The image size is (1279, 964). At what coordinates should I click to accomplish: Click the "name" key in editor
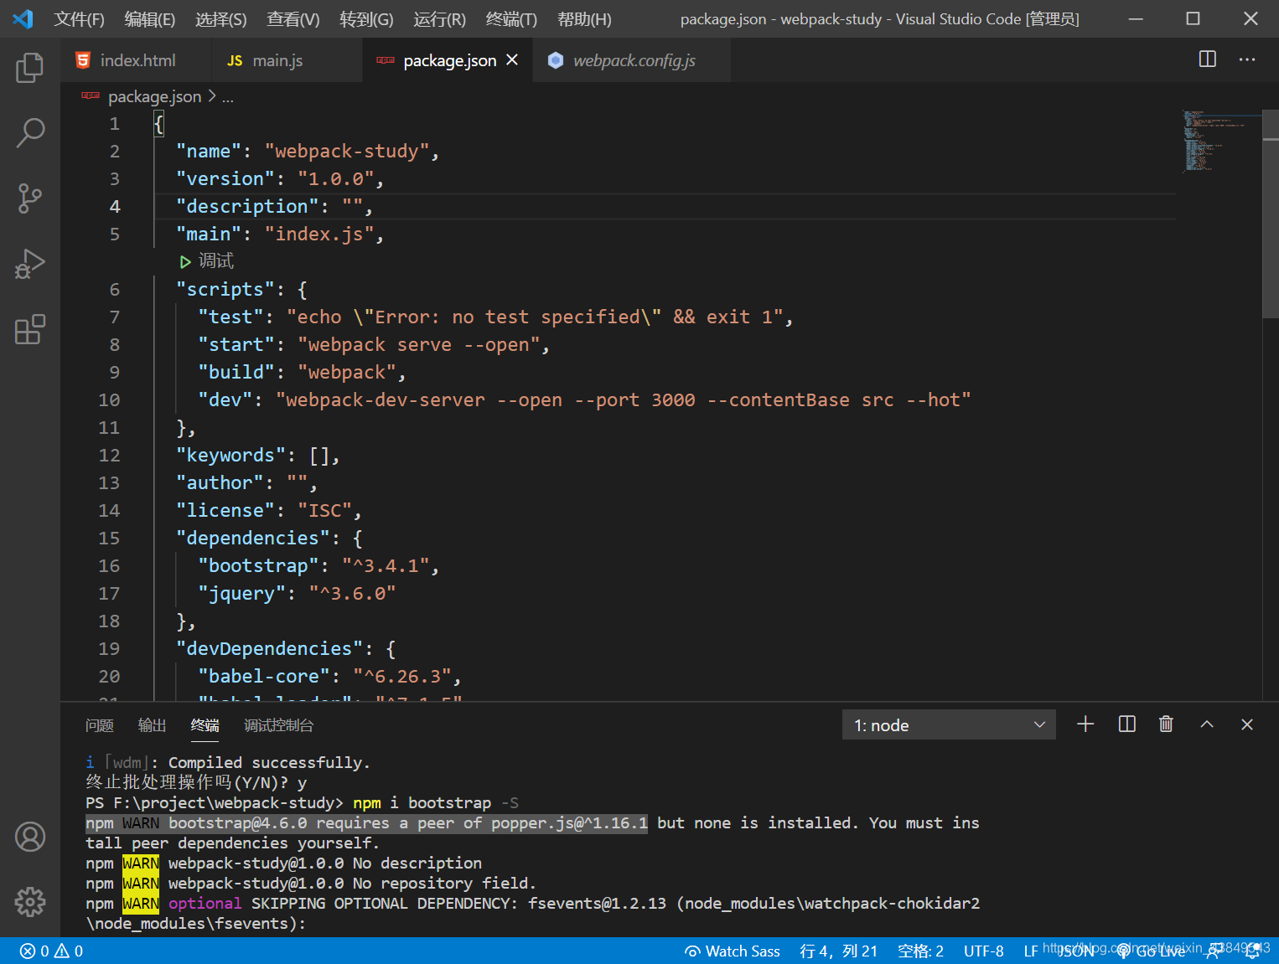click(209, 152)
